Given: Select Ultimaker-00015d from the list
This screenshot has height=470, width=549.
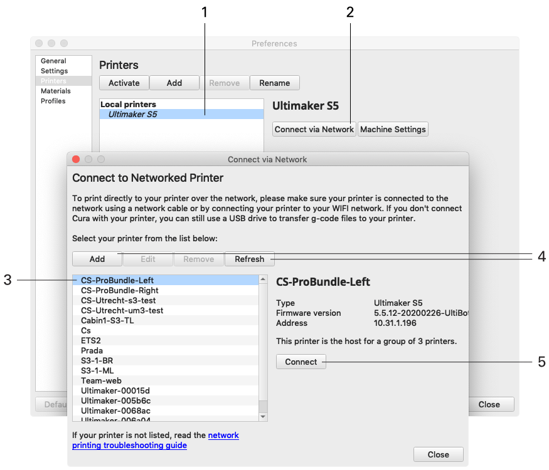Looking at the screenshot, I should tap(115, 390).
